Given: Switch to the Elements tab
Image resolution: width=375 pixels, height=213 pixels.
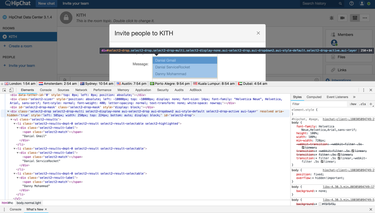Looking at the screenshot, I should click(27, 90).
